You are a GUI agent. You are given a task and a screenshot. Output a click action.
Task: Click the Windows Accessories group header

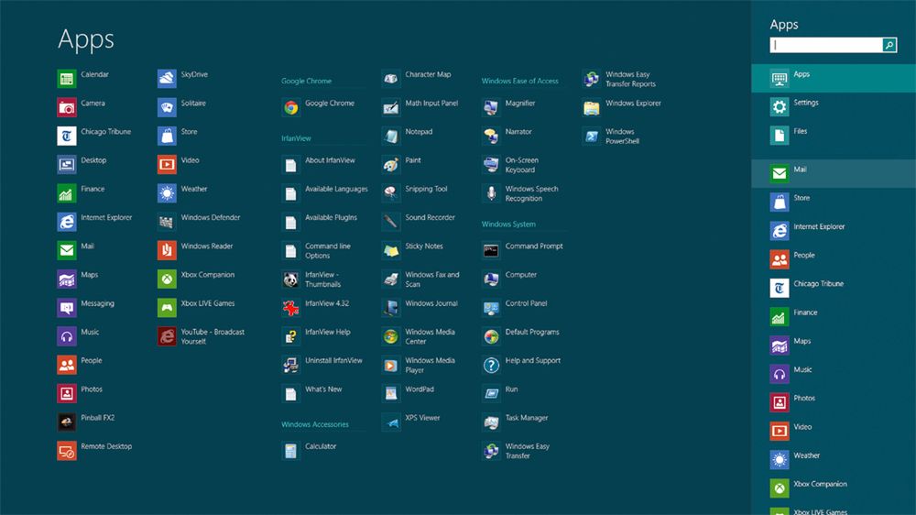click(315, 424)
